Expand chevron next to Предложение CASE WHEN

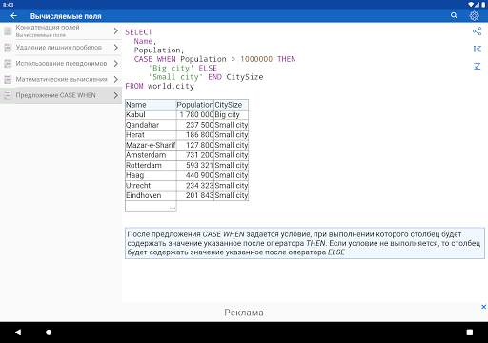click(x=116, y=95)
